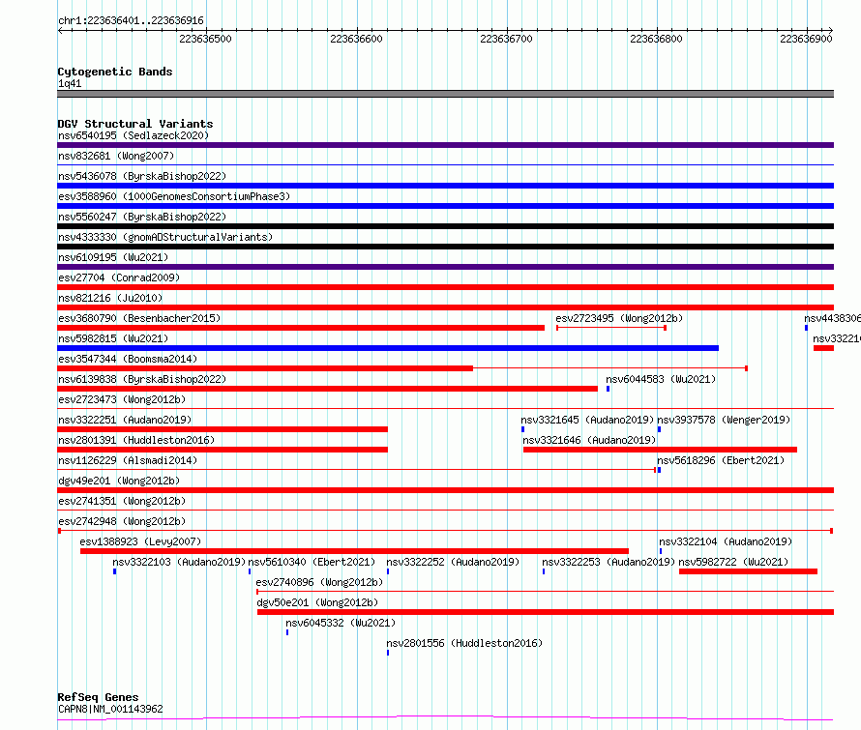
Task: Select nsv3321646 (Audano2019) label
Action: (x=589, y=440)
